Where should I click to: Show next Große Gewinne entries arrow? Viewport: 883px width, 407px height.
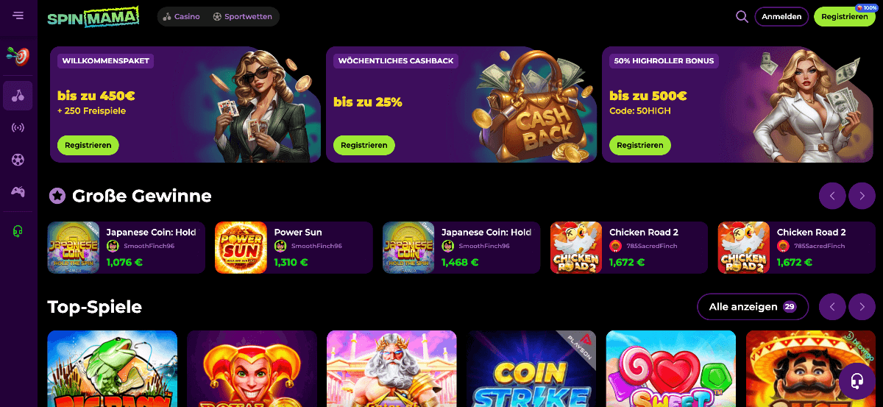point(862,196)
